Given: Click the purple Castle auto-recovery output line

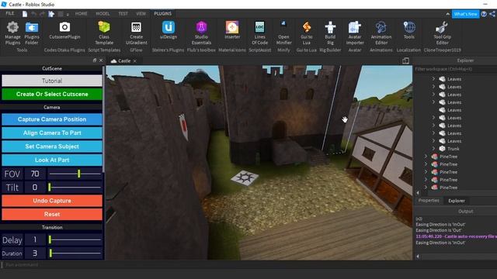Looking at the screenshot, I should 456,236.
